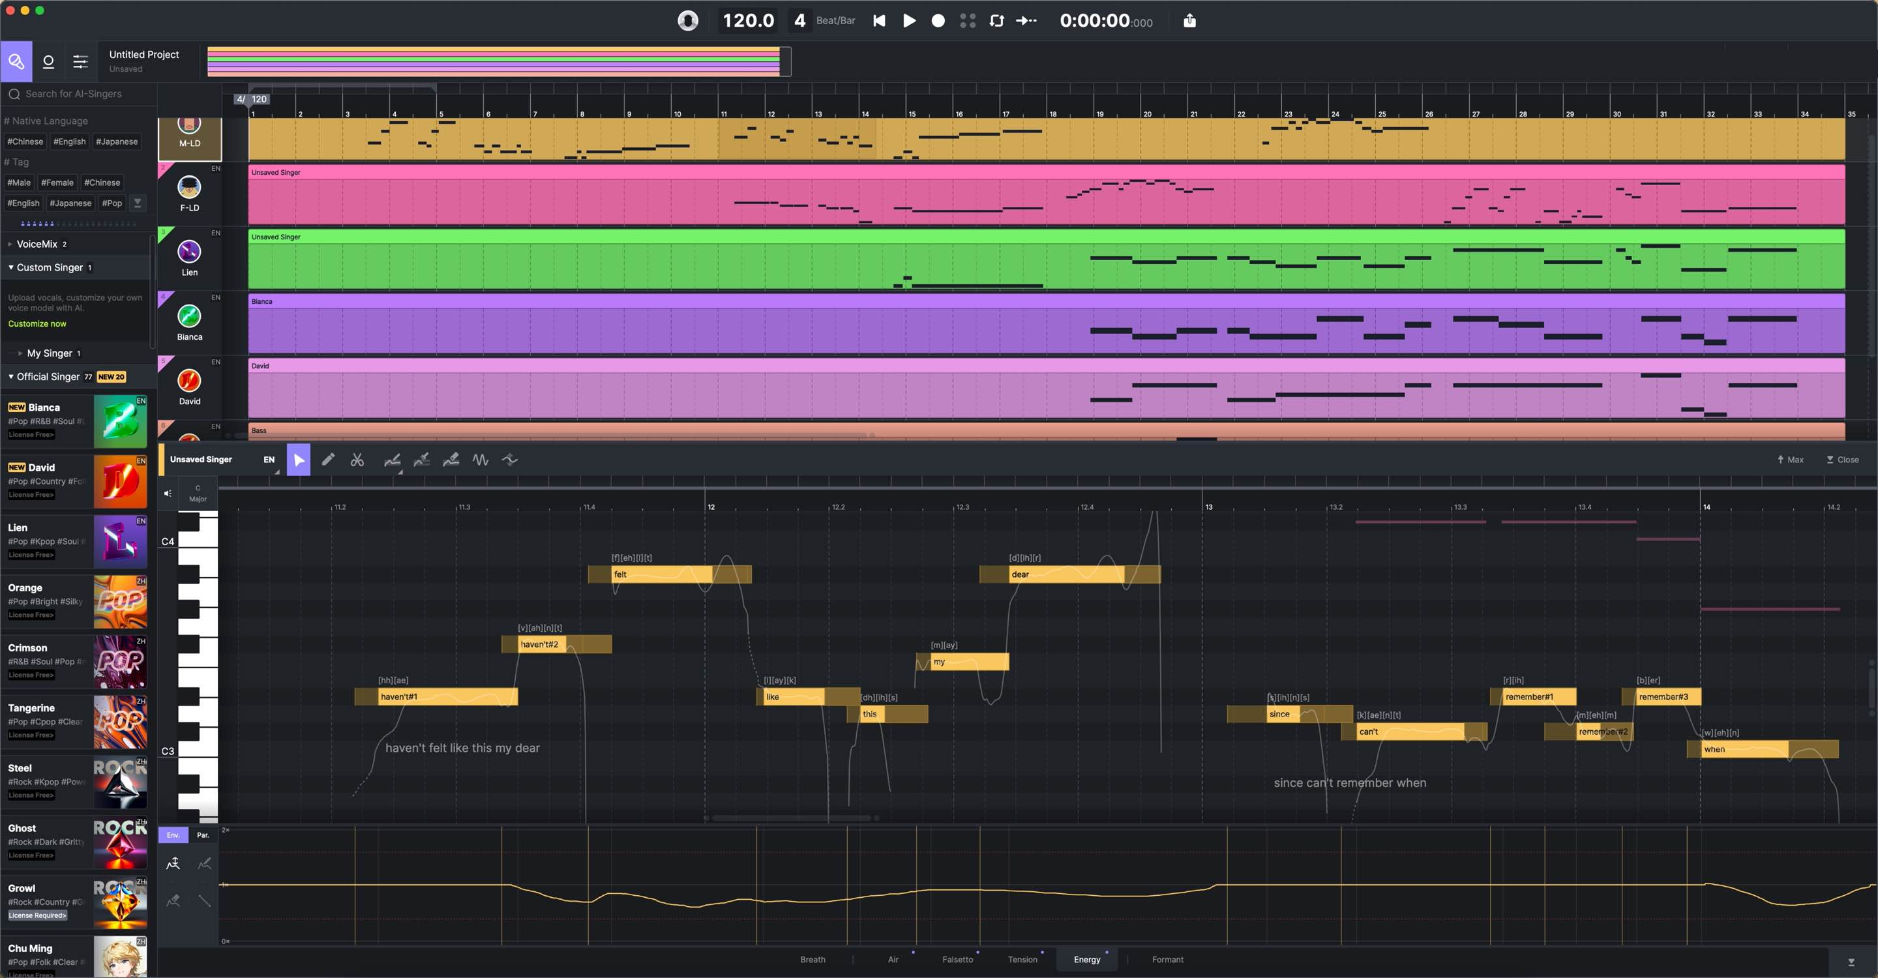The image size is (1878, 978).
Task: Open the Air parameter tab
Action: pos(893,959)
